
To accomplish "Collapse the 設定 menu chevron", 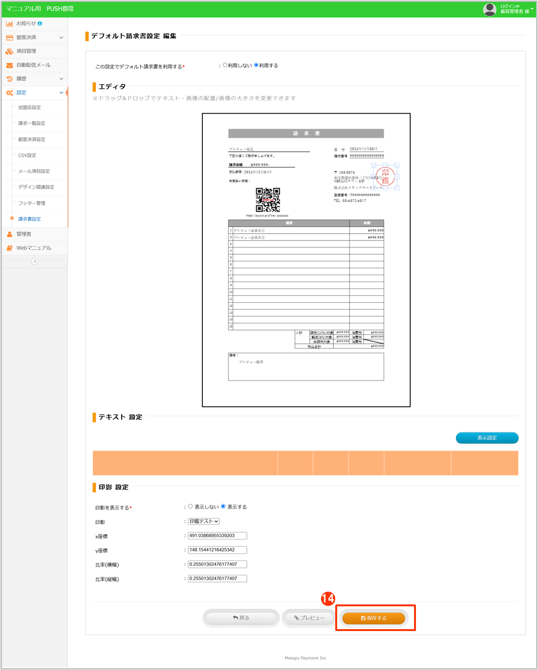I will [61, 93].
